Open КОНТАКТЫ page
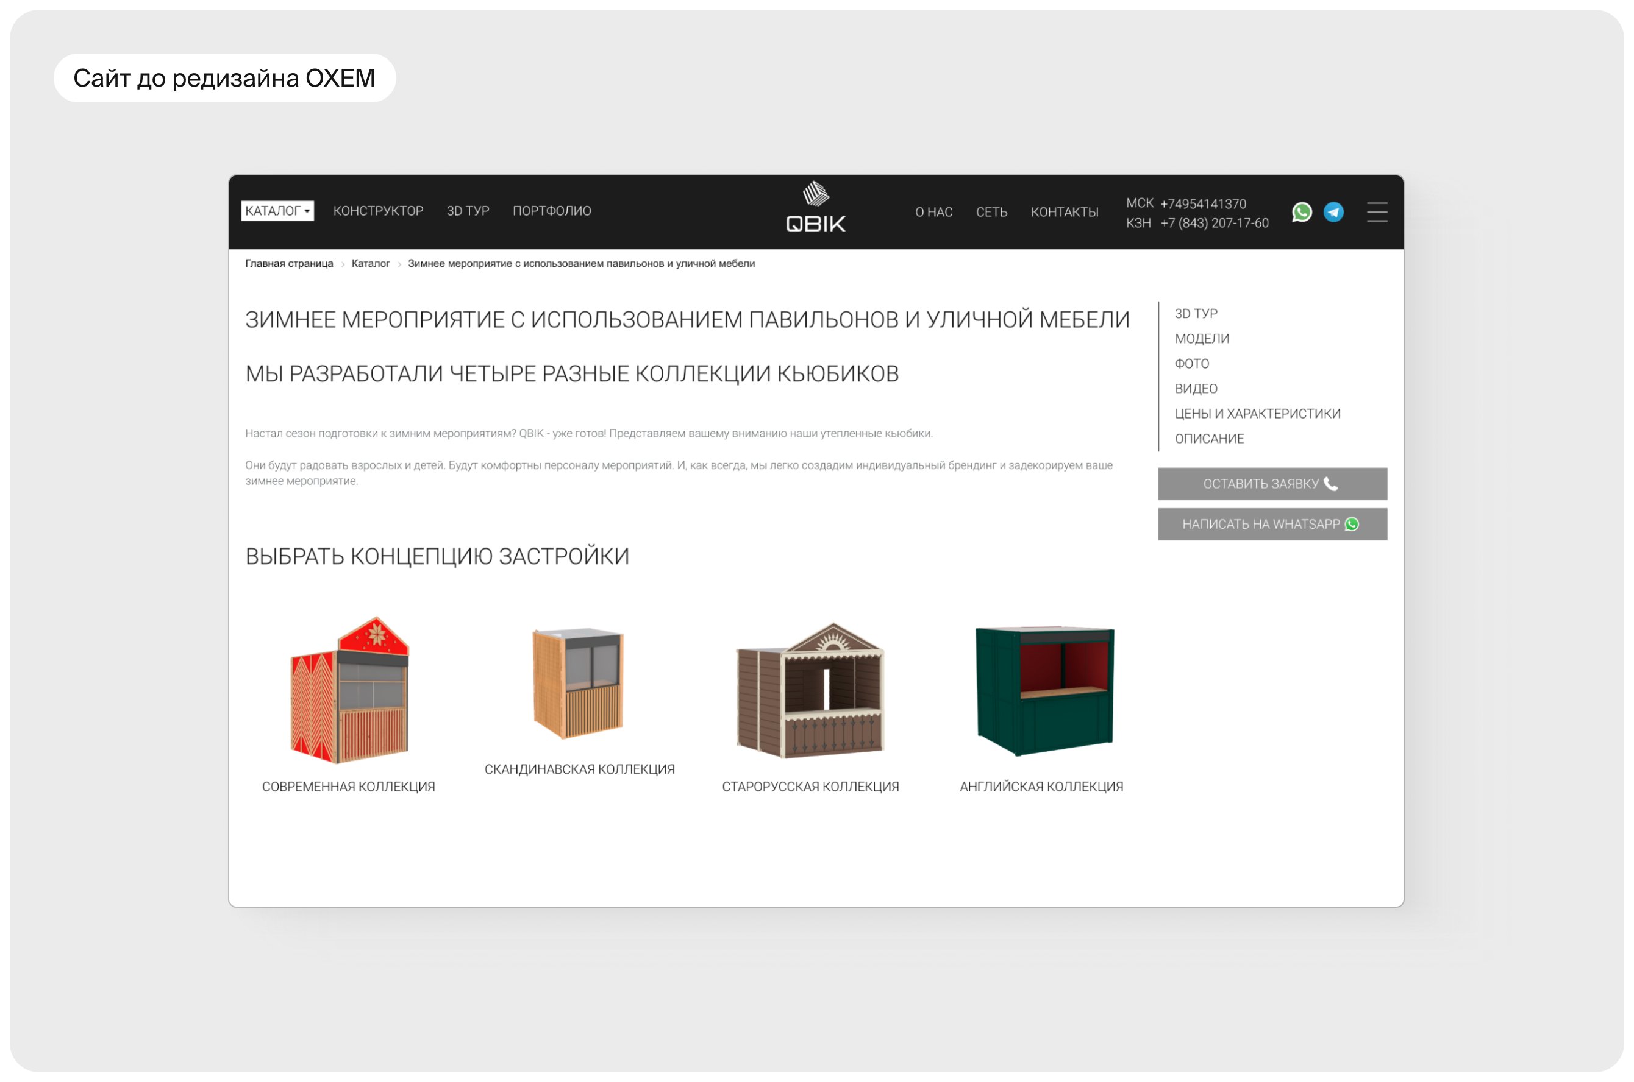The width and height of the screenshot is (1634, 1082). pos(1065,212)
